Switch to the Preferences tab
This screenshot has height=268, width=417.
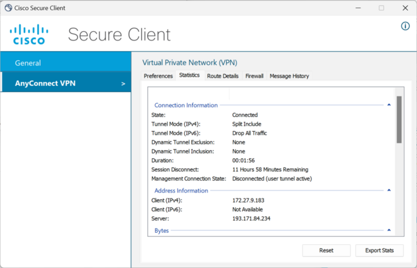(158, 76)
